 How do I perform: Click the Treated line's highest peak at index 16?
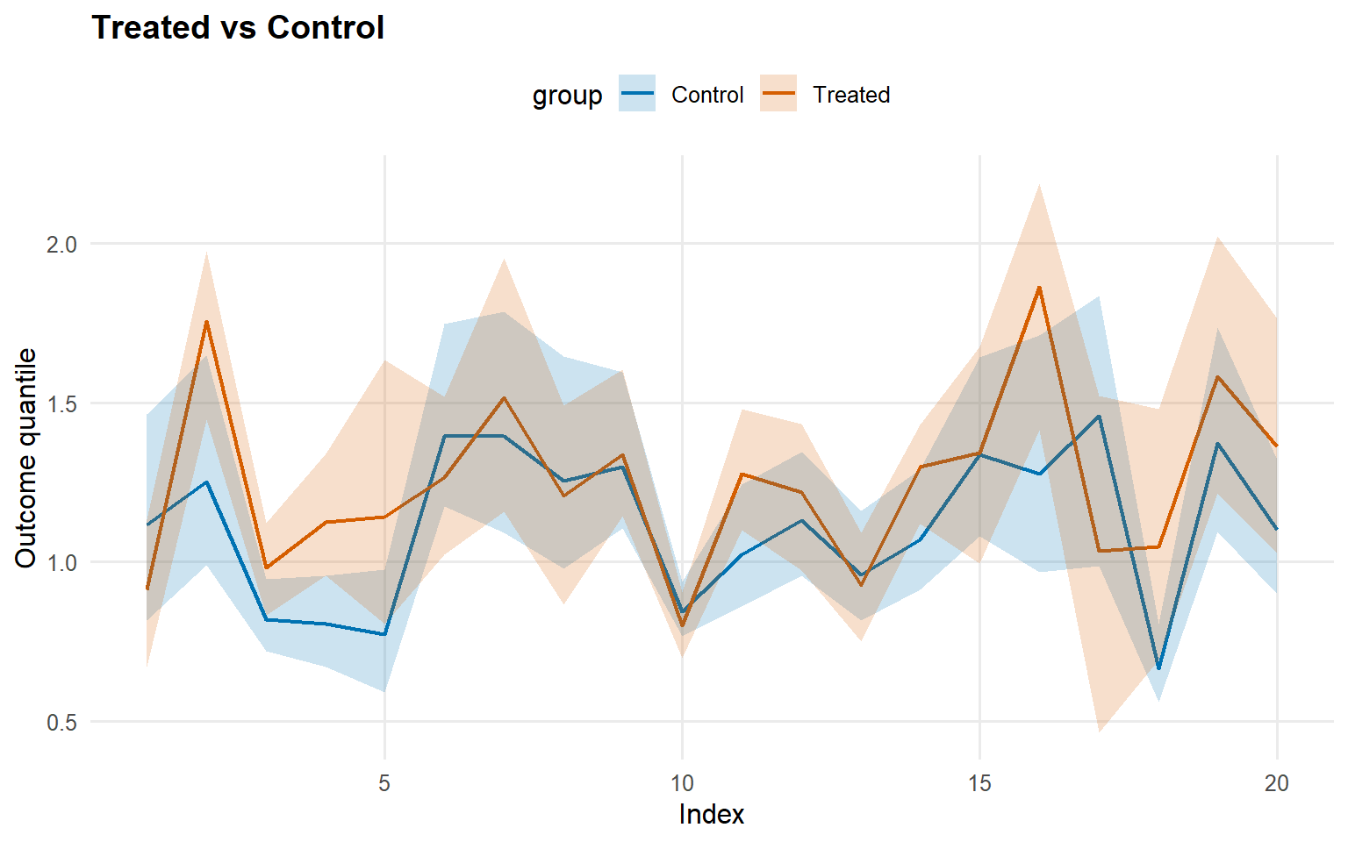(x=1039, y=287)
